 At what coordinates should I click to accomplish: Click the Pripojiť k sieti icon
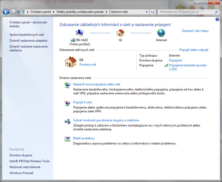(x=67, y=103)
